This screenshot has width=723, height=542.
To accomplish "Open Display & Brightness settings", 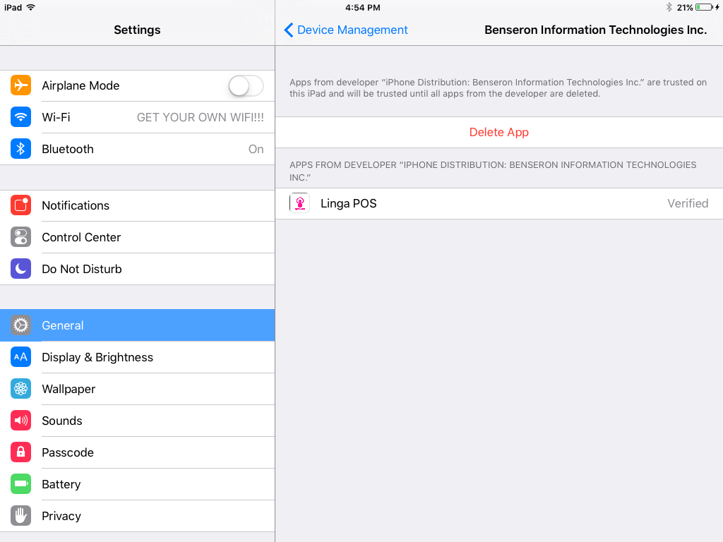I will tap(138, 357).
